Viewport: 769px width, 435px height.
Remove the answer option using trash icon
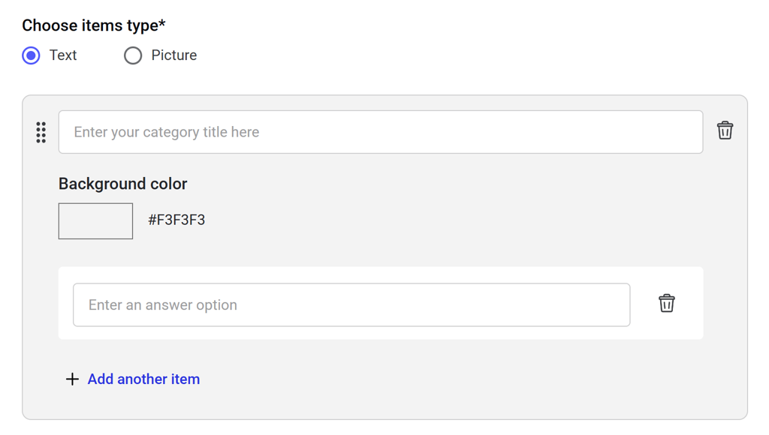(x=667, y=303)
